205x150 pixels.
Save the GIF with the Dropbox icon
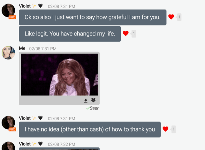[x=93, y=100]
